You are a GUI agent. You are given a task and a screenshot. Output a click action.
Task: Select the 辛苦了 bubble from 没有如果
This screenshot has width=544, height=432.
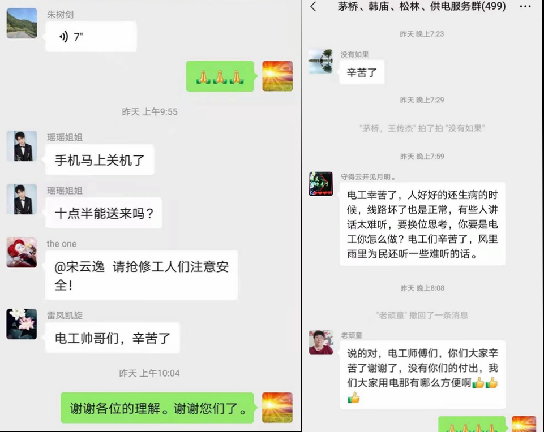pos(362,72)
